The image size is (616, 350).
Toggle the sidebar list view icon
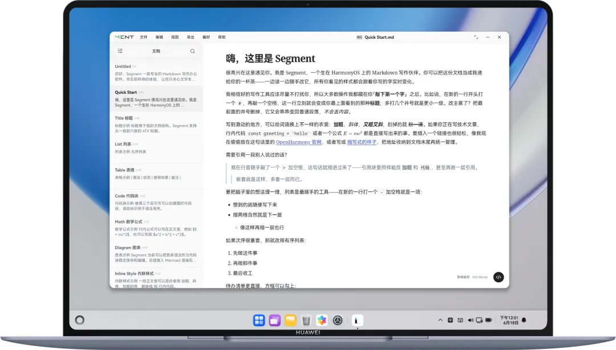click(x=120, y=51)
